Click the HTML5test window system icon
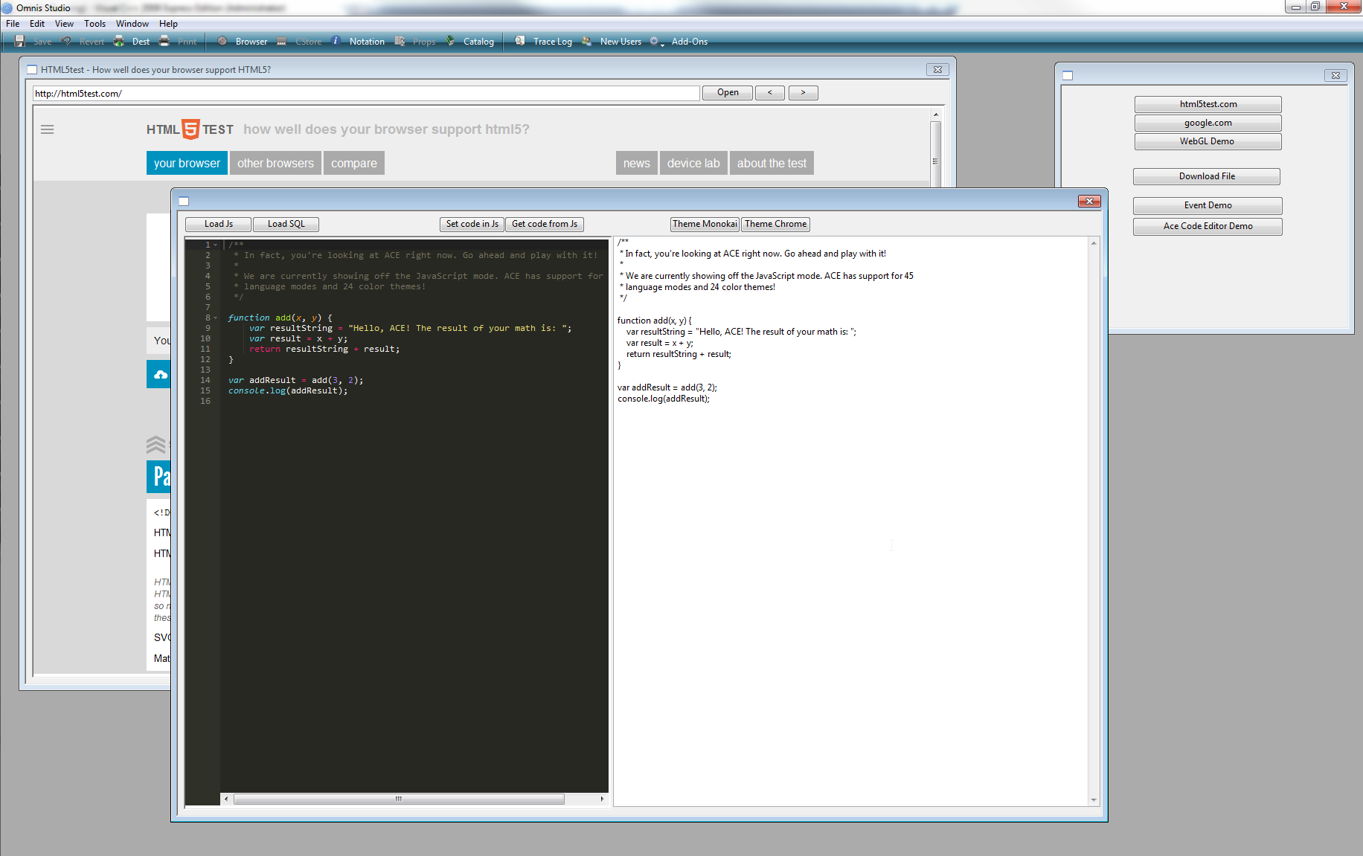This screenshot has width=1363, height=856. [x=32, y=70]
